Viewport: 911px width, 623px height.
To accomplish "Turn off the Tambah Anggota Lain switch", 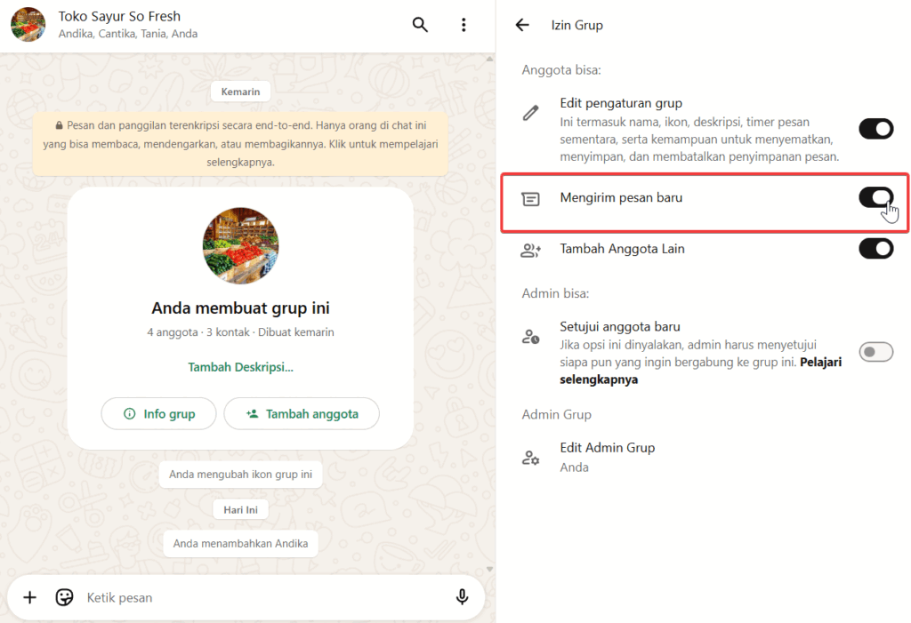I will (x=875, y=249).
